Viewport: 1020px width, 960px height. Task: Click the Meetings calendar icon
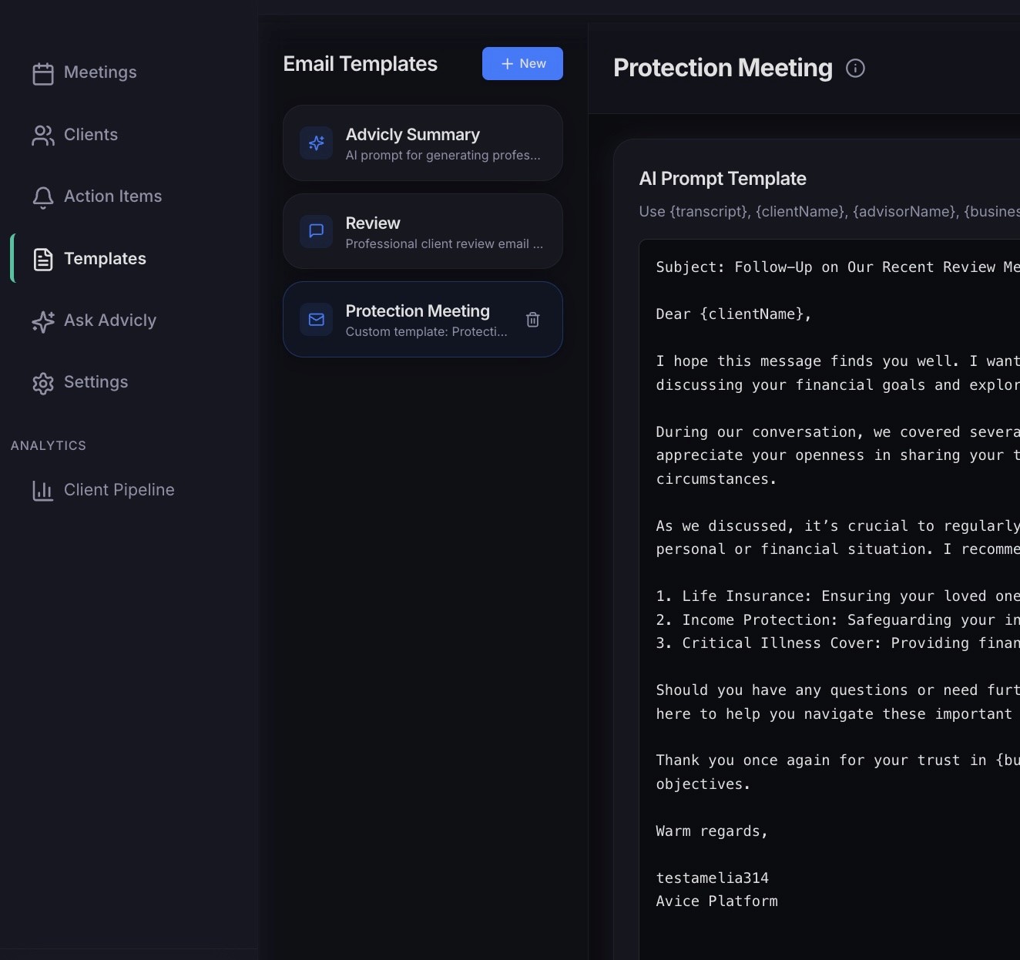point(42,72)
